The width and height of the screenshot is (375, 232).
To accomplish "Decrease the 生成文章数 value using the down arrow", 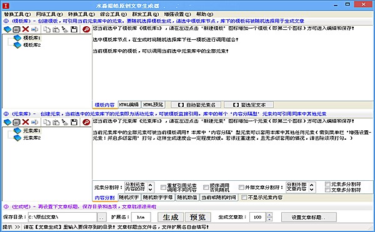I will 269,219.
